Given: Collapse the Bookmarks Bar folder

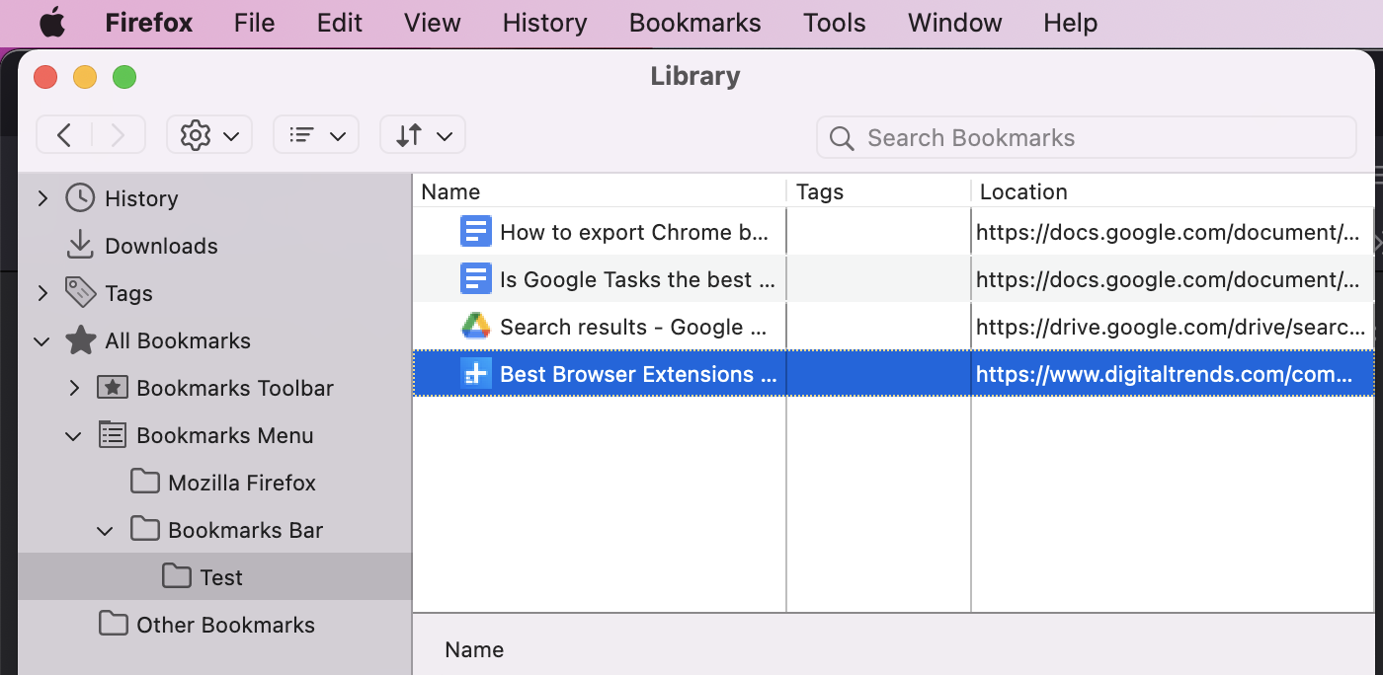Looking at the screenshot, I should click(106, 530).
